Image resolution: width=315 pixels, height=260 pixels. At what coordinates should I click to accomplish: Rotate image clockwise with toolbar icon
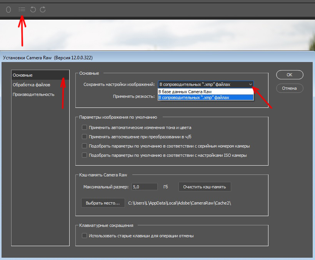pos(43,9)
